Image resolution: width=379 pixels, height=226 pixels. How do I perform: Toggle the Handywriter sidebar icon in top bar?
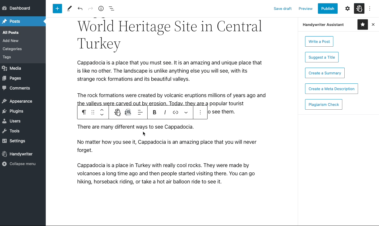point(359,8)
